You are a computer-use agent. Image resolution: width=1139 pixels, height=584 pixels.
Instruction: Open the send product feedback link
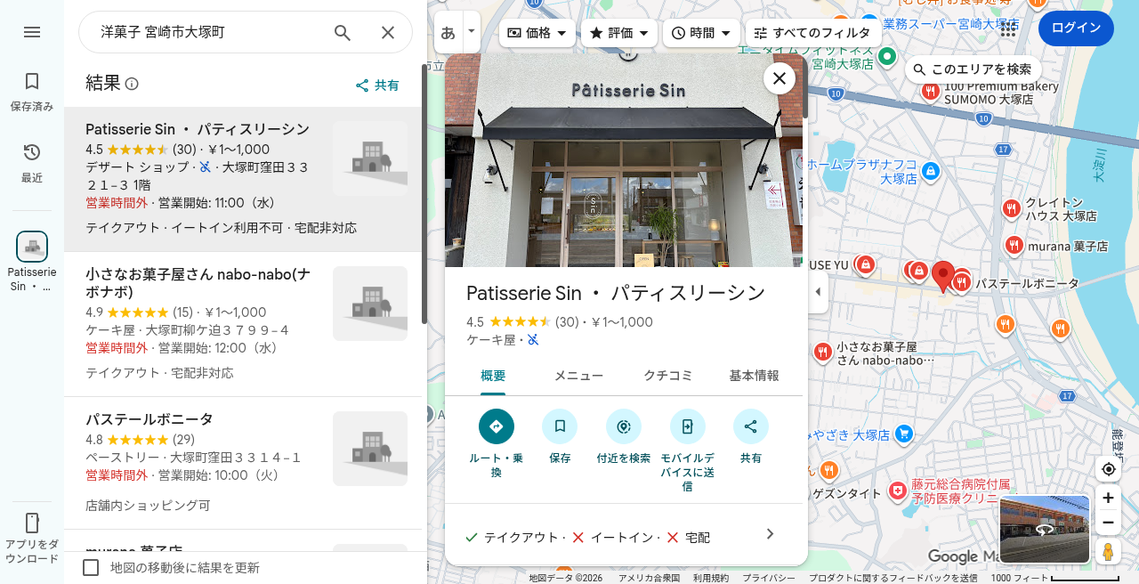pyautogui.click(x=893, y=578)
